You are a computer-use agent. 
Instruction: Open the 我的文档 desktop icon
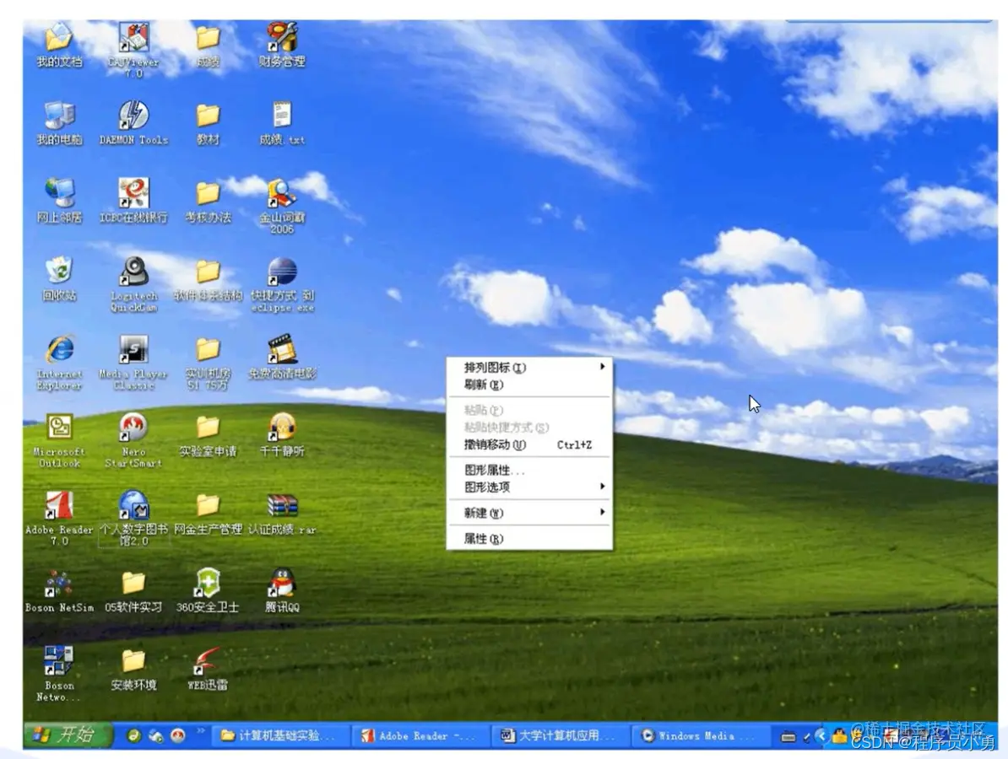coord(59,45)
